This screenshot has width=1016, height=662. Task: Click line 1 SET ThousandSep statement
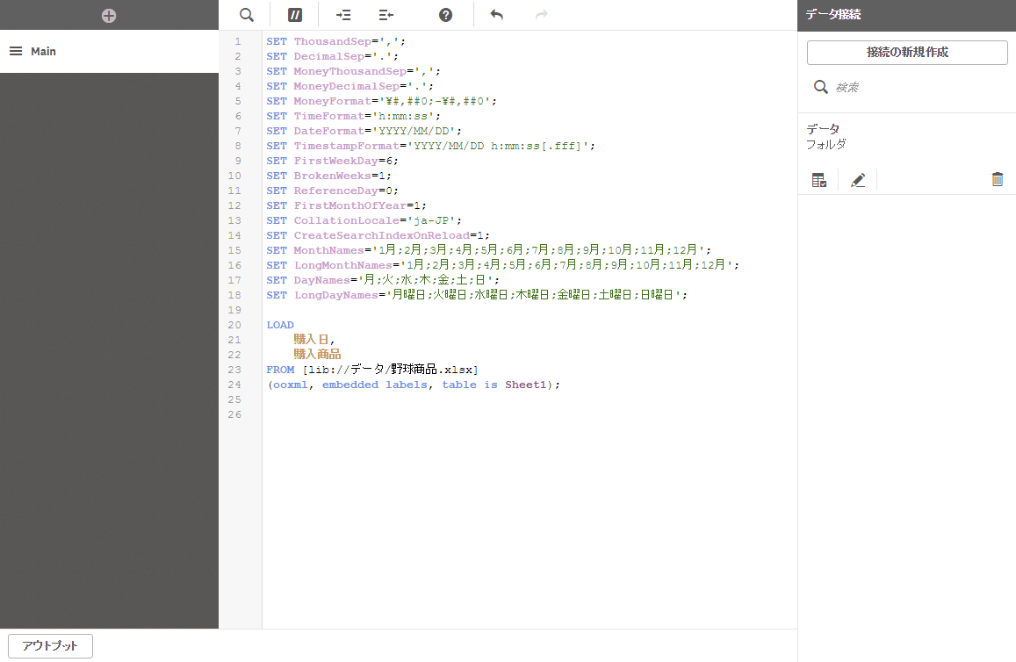click(335, 41)
